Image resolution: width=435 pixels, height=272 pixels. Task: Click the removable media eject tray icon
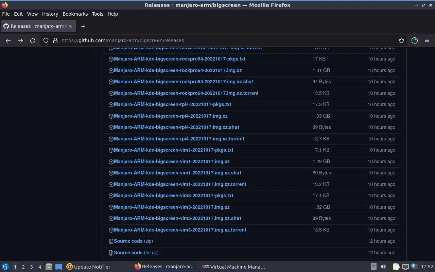coord(373,267)
